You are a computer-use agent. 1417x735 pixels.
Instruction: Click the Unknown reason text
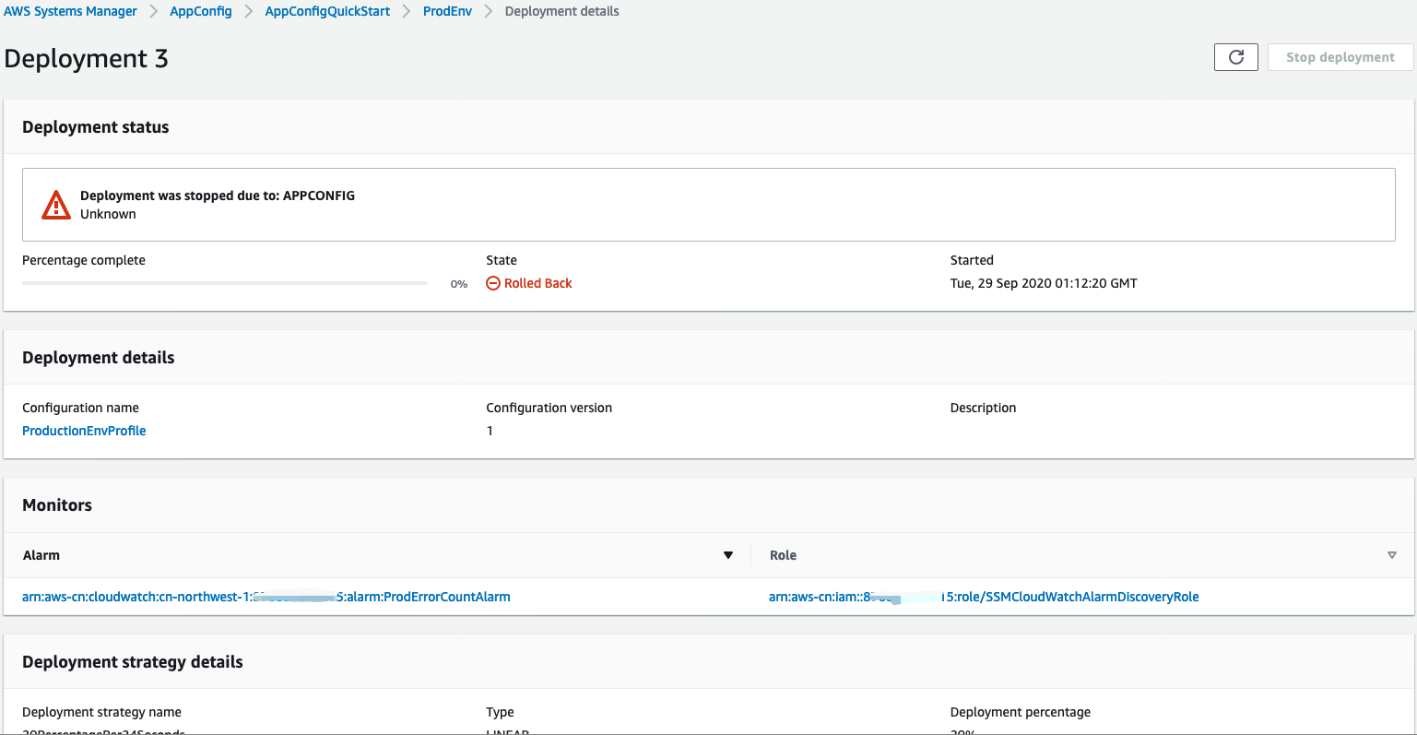click(108, 214)
